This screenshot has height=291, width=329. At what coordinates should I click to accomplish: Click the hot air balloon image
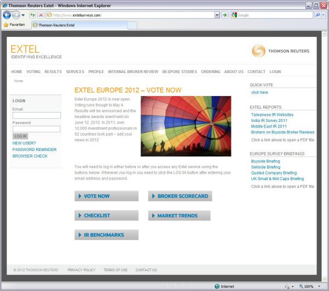pyautogui.click(x=186, y=126)
